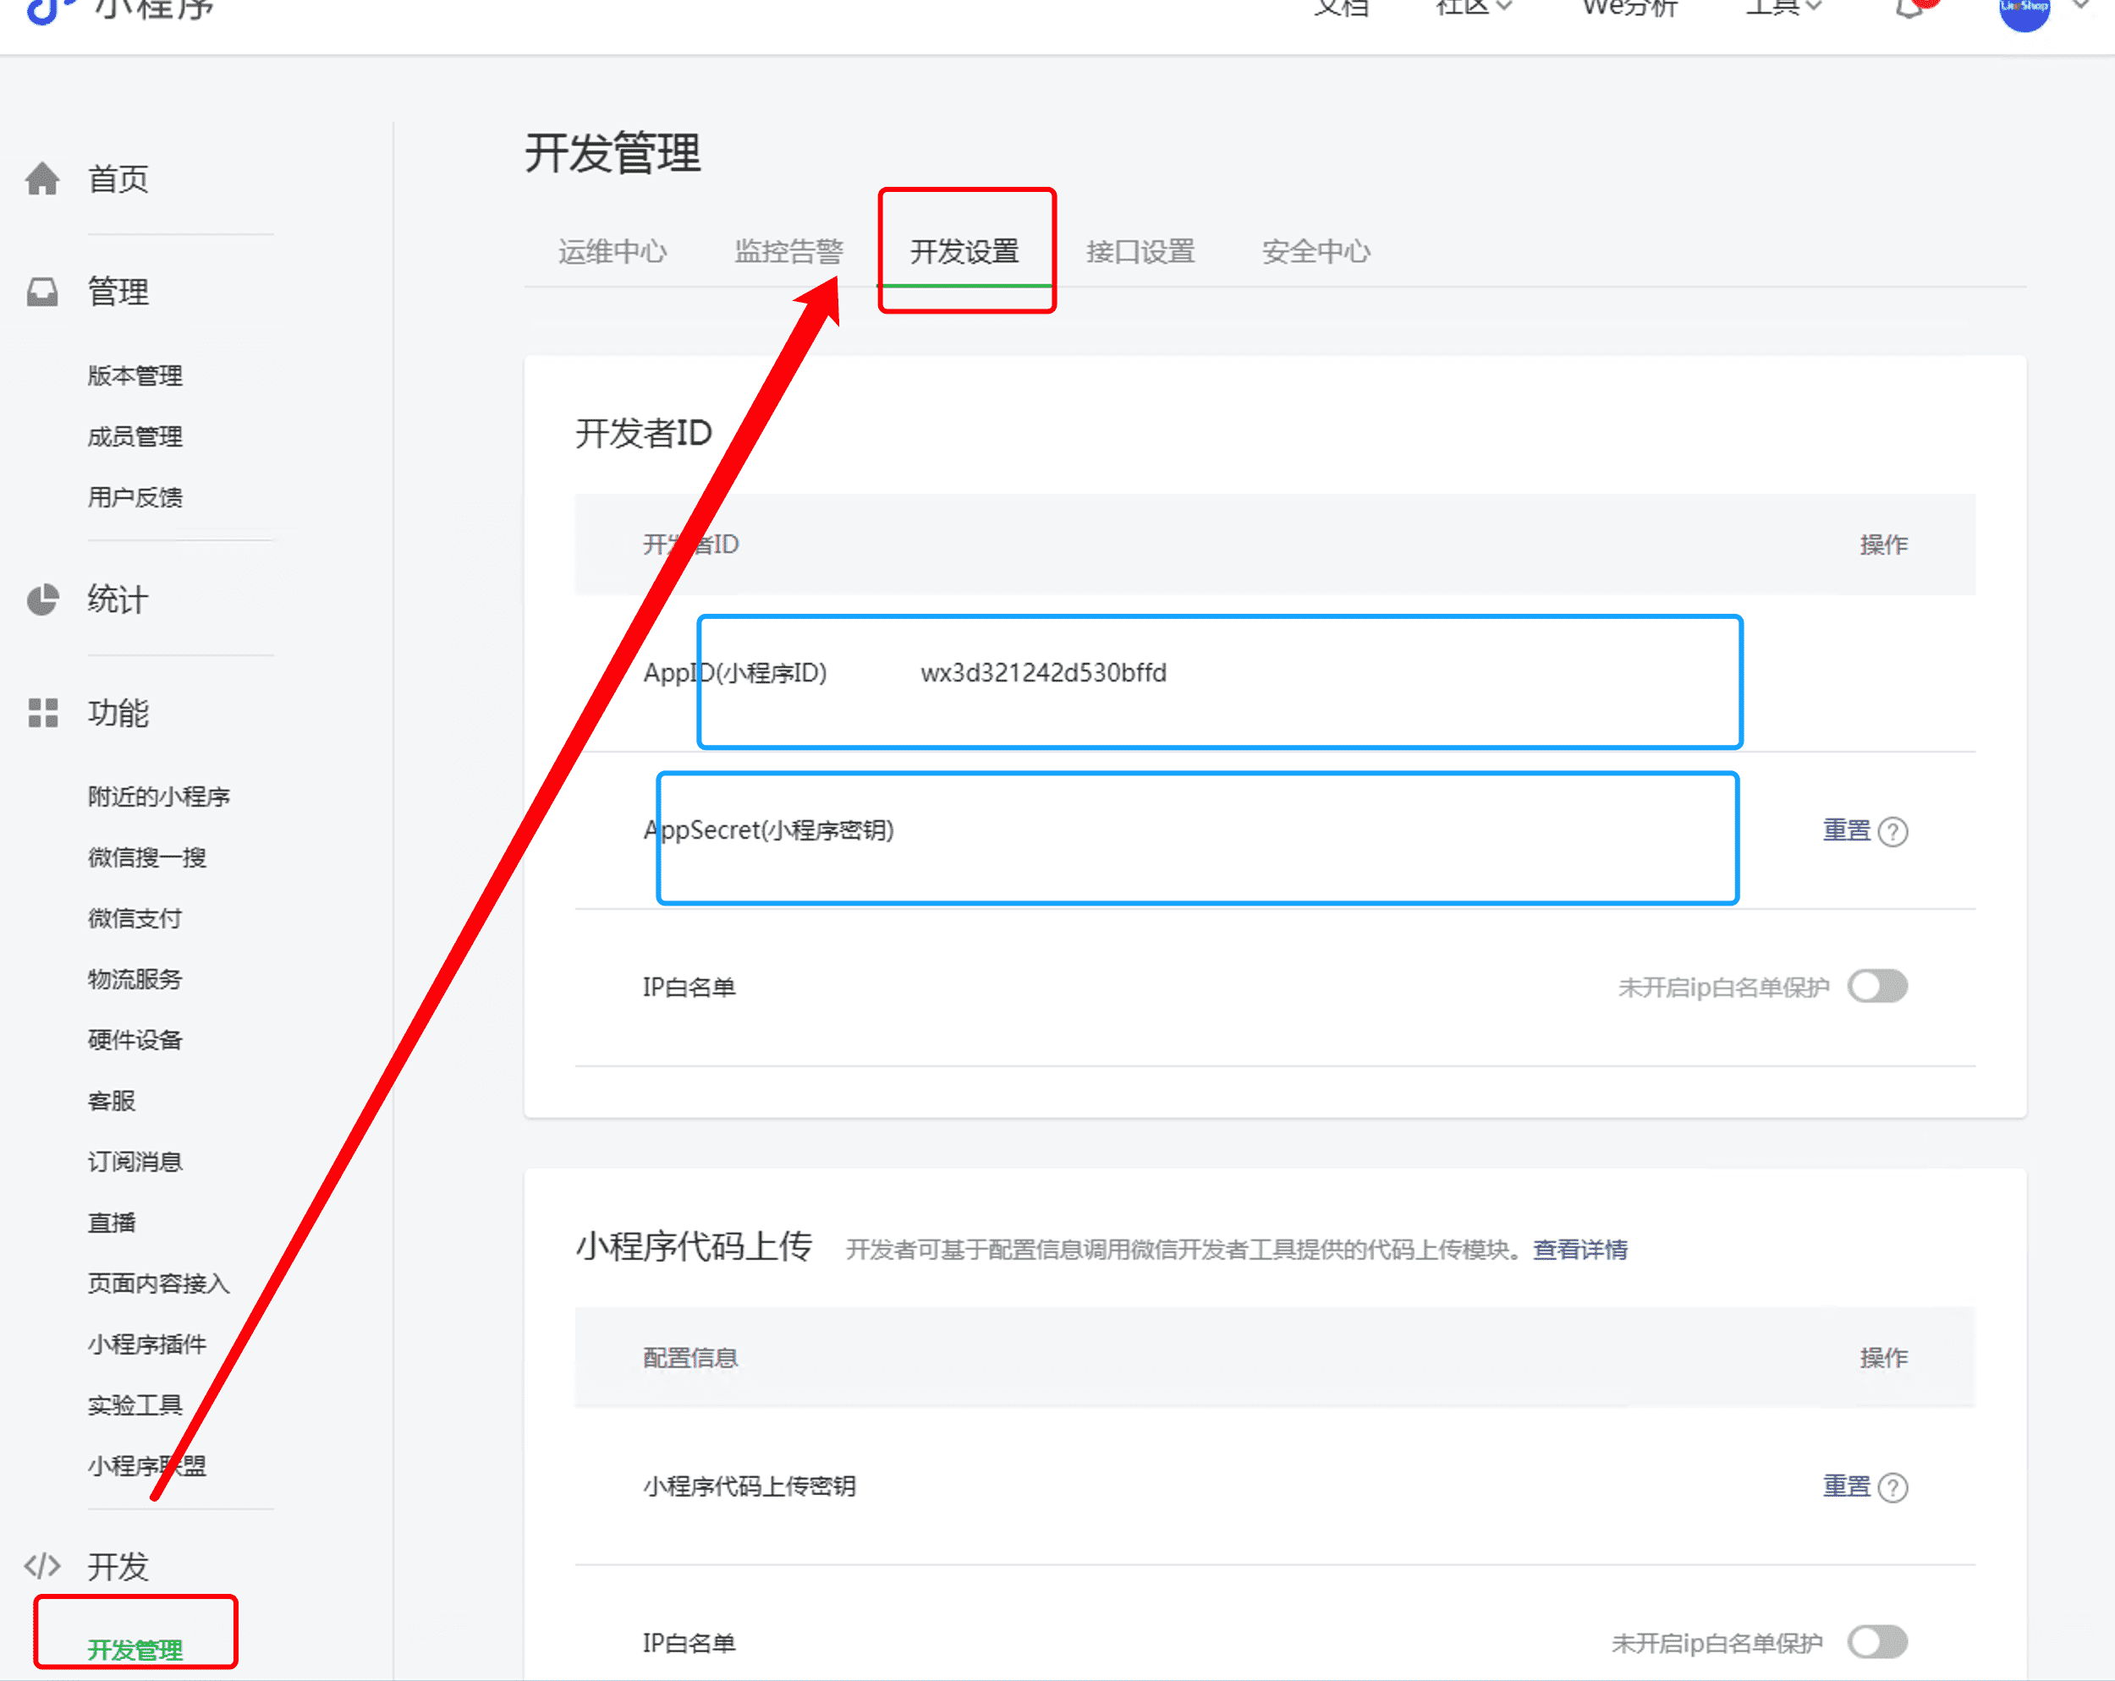2115x1681 pixels.
Task: Open 硬件设备 in the sidebar
Action: click(135, 1039)
